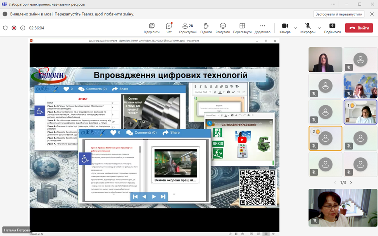Open the Додатково options menu
Screen dimensions: 378x236
pos(262,27)
